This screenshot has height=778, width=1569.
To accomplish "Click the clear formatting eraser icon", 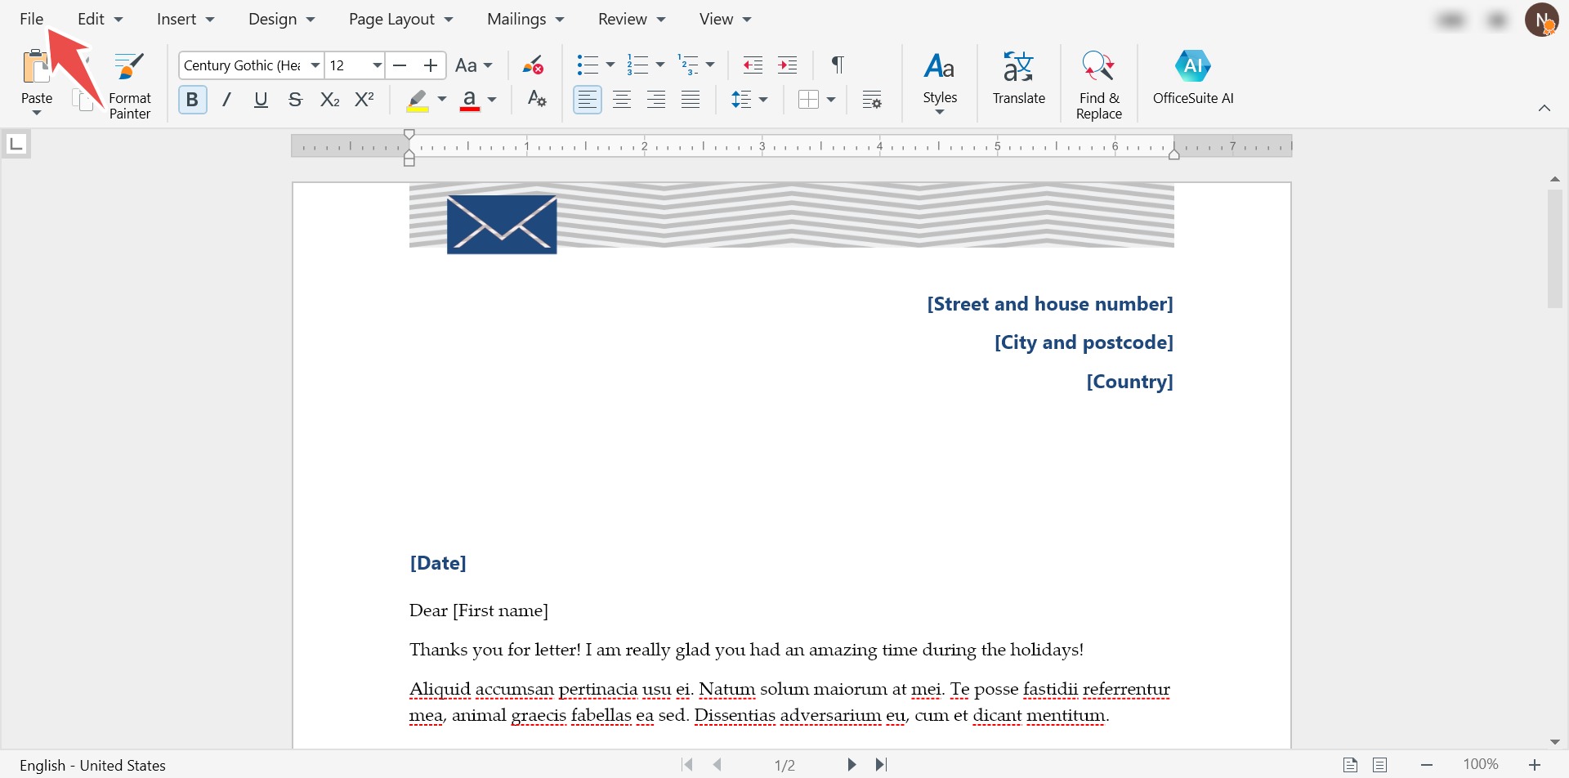I will click(x=533, y=65).
